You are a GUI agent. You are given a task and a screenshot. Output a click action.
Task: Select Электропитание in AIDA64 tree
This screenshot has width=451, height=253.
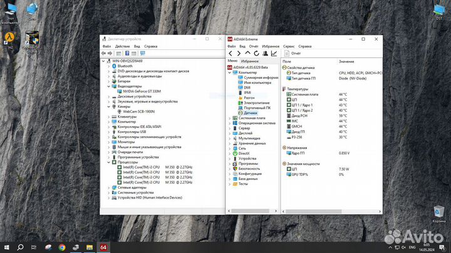257,103
